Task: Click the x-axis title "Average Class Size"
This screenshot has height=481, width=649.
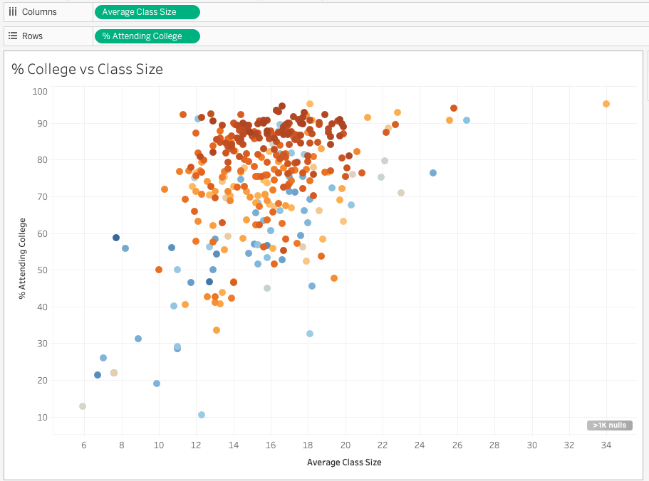Action: tap(344, 462)
